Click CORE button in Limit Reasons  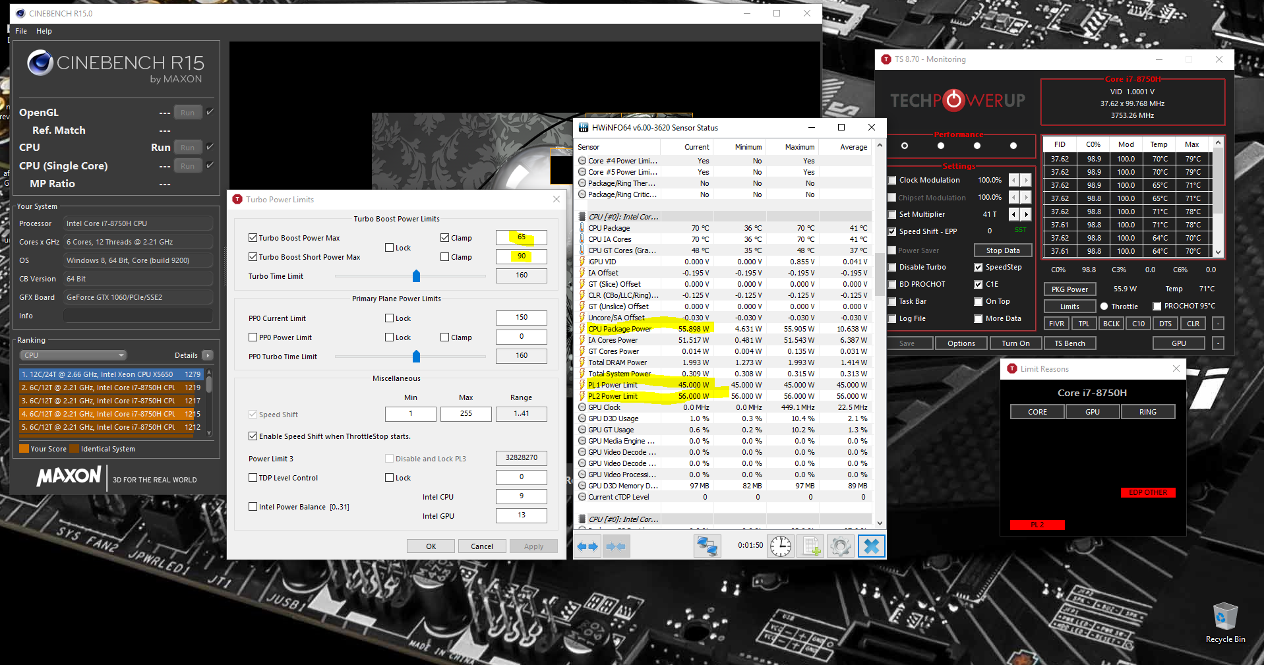click(1037, 412)
